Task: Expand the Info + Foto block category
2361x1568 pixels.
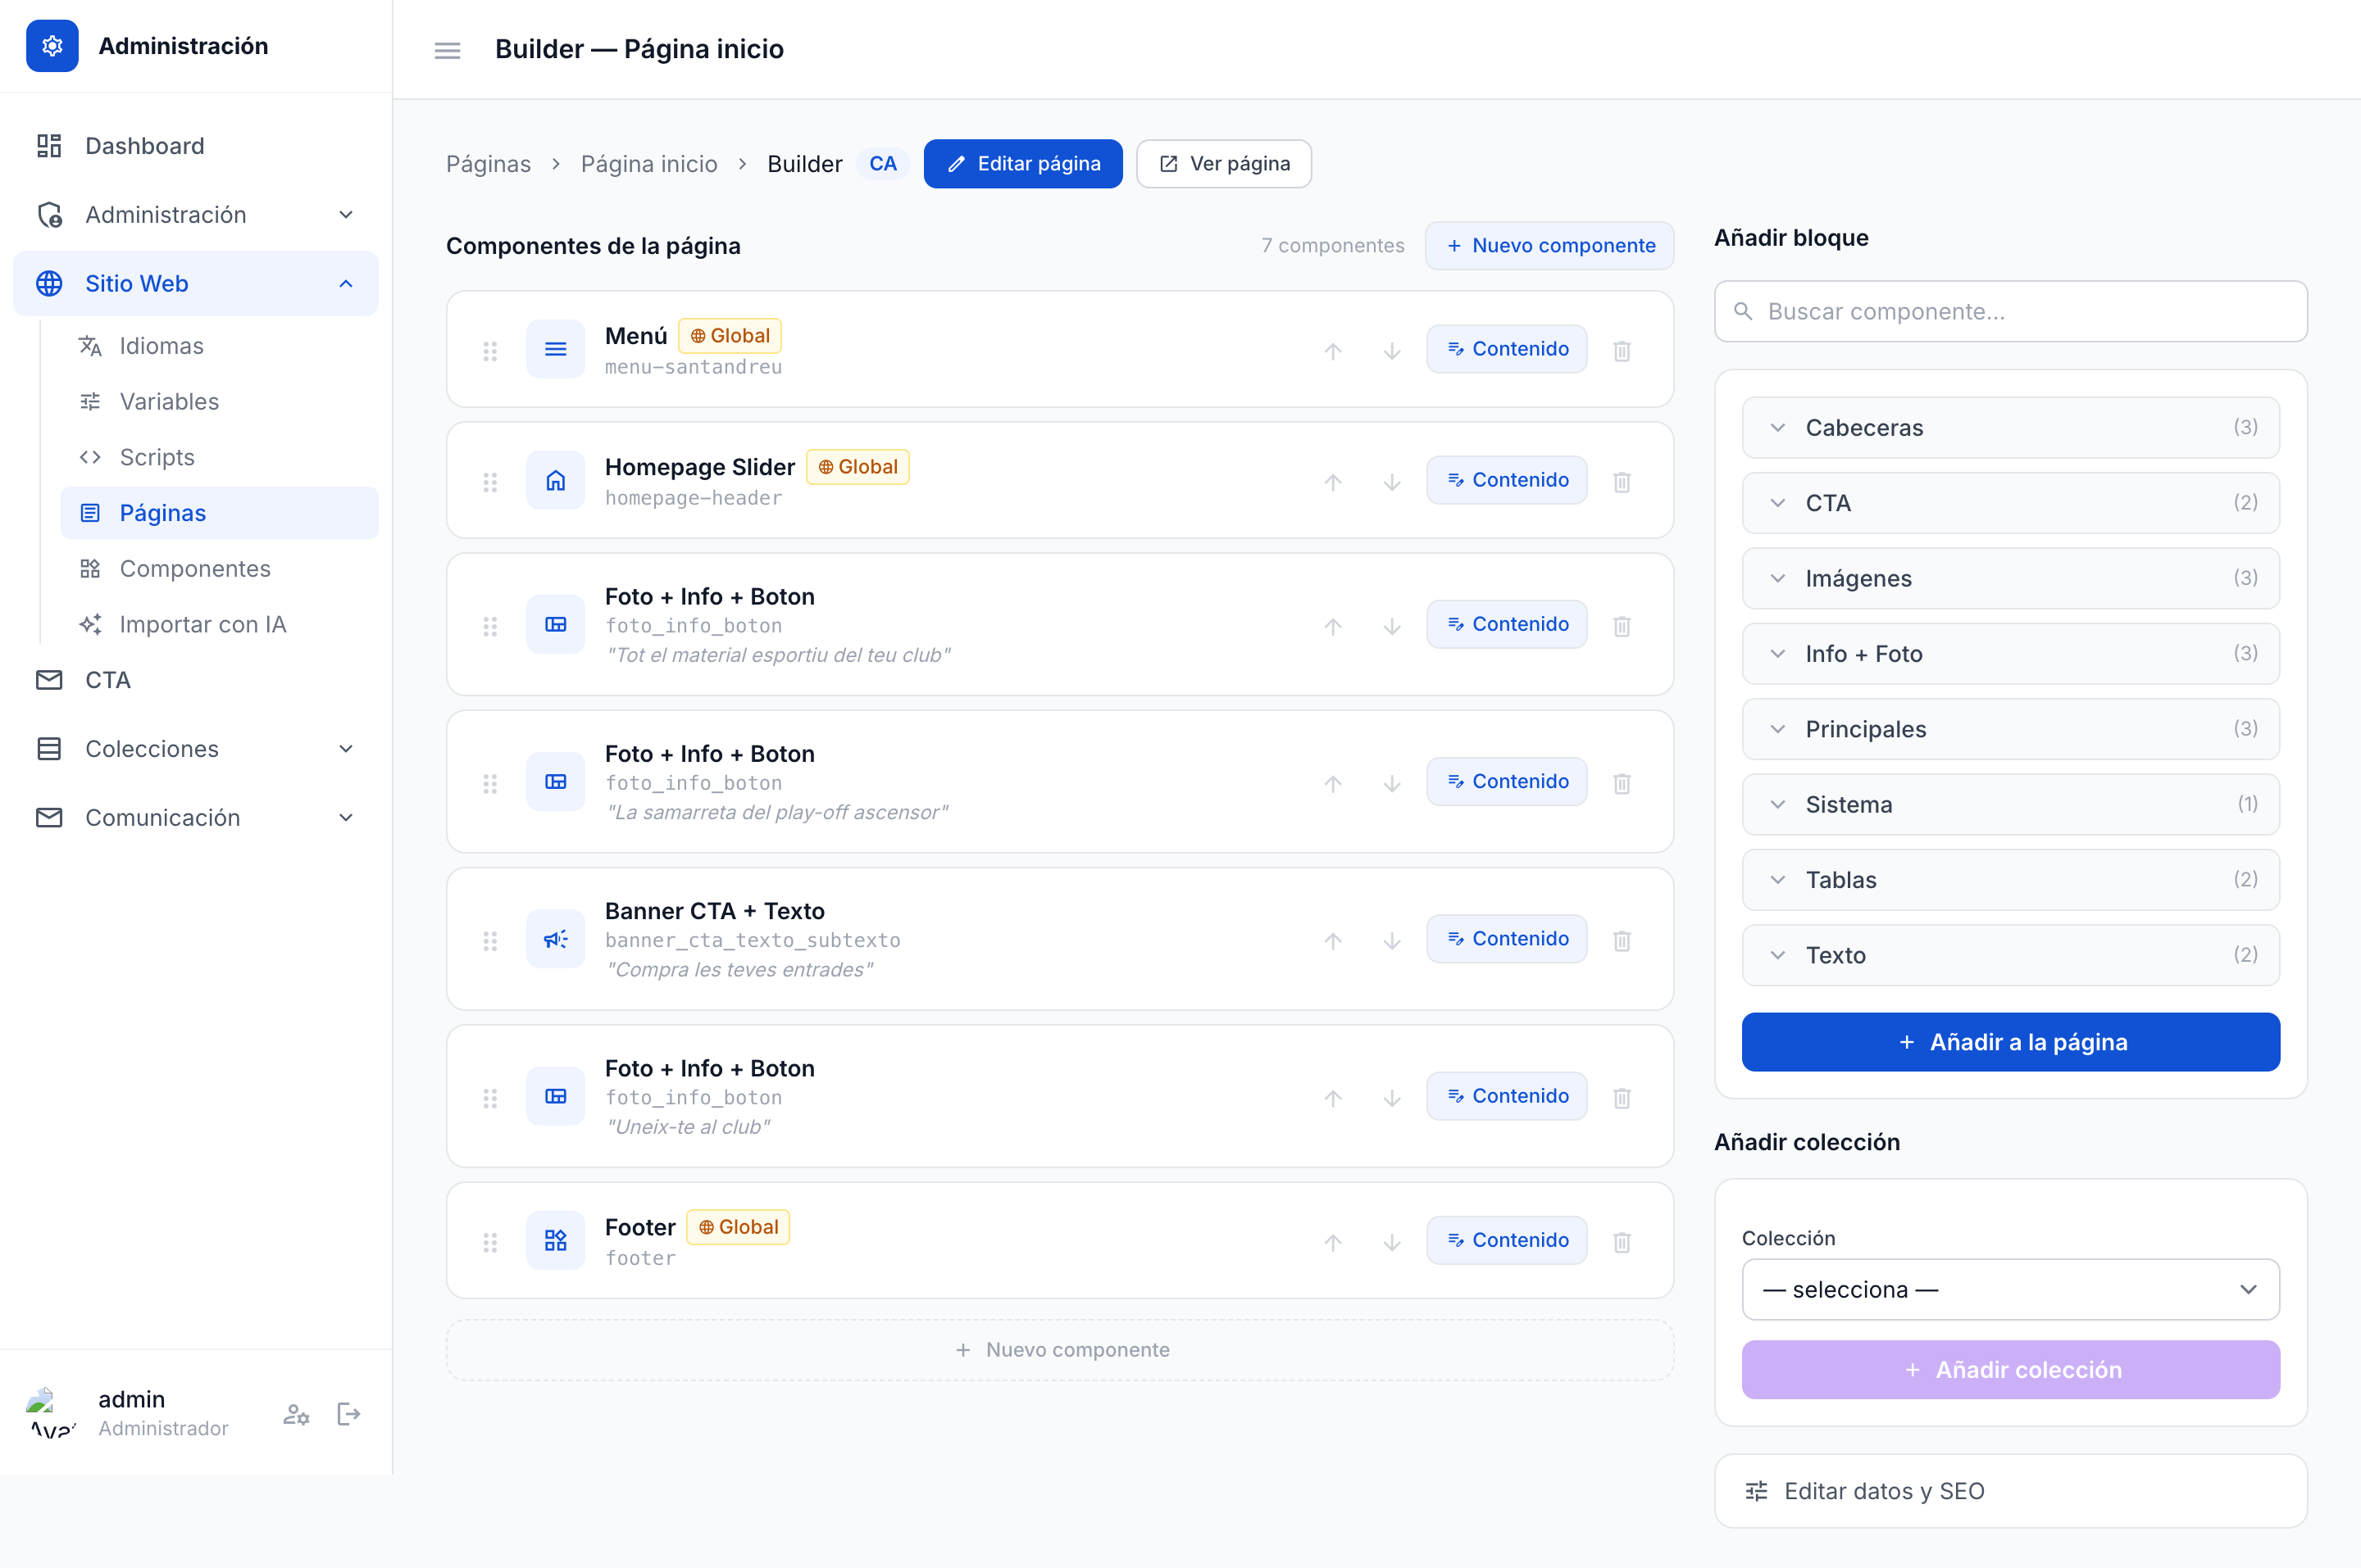Action: pyautogui.click(x=2011, y=654)
